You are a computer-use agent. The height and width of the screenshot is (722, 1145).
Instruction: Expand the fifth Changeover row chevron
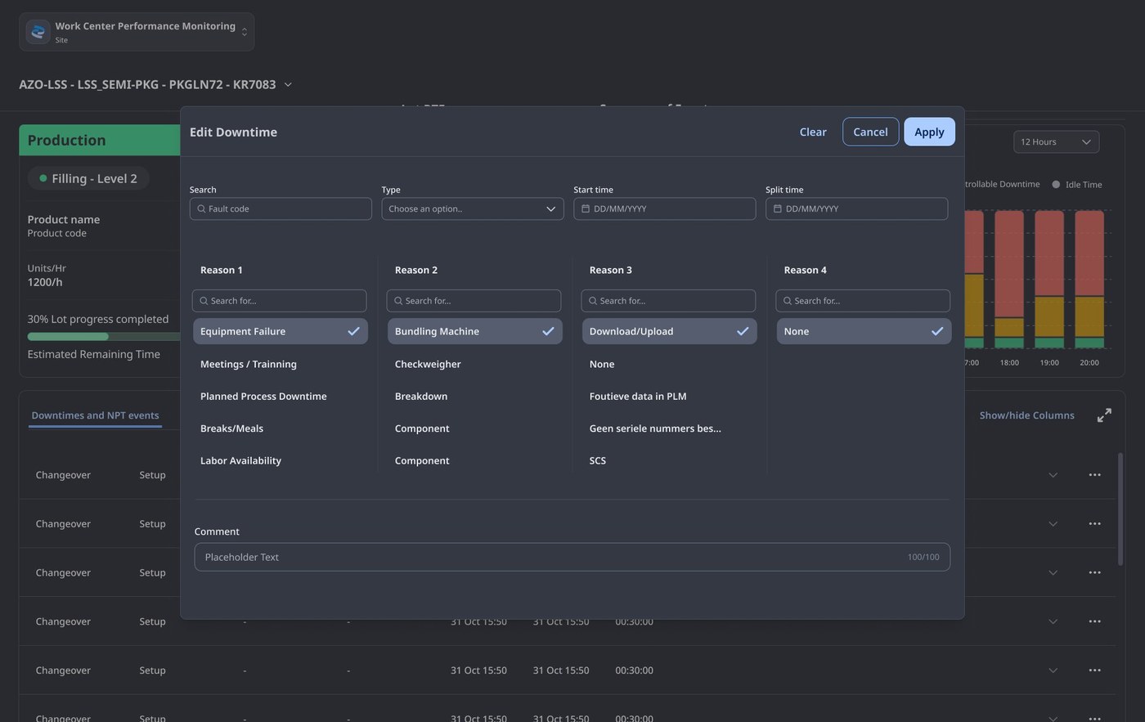coord(1053,670)
